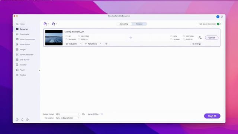The width and height of the screenshot is (238, 134).
Task: Open the No Subtitle dropdown
Action: coord(74,44)
